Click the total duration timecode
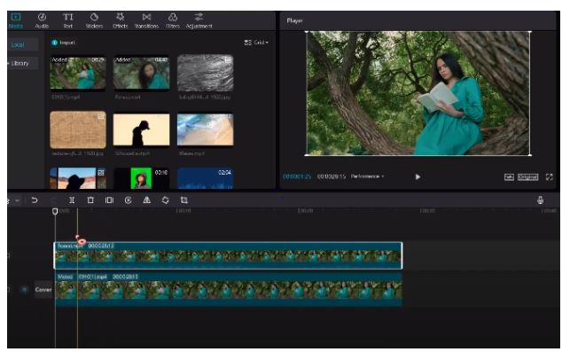Image resolution: width=562 pixels, height=352 pixels. coord(332,176)
